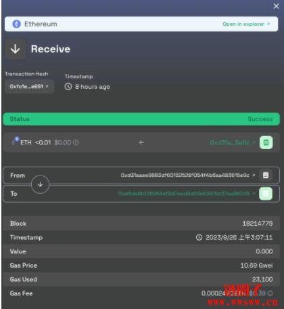The width and height of the screenshot is (284, 309).
Task: Click the Ethereum network logo icon
Action: point(16,24)
